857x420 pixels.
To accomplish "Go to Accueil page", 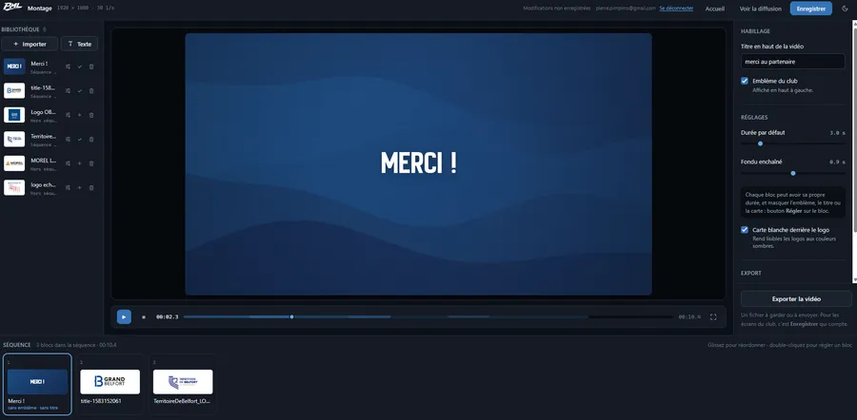I will click(715, 9).
